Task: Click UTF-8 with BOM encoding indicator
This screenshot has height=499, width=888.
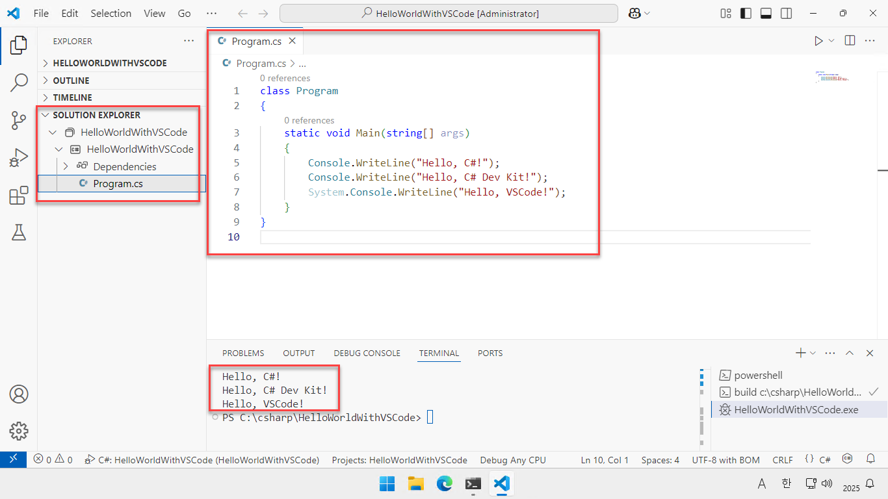Action: (725, 459)
